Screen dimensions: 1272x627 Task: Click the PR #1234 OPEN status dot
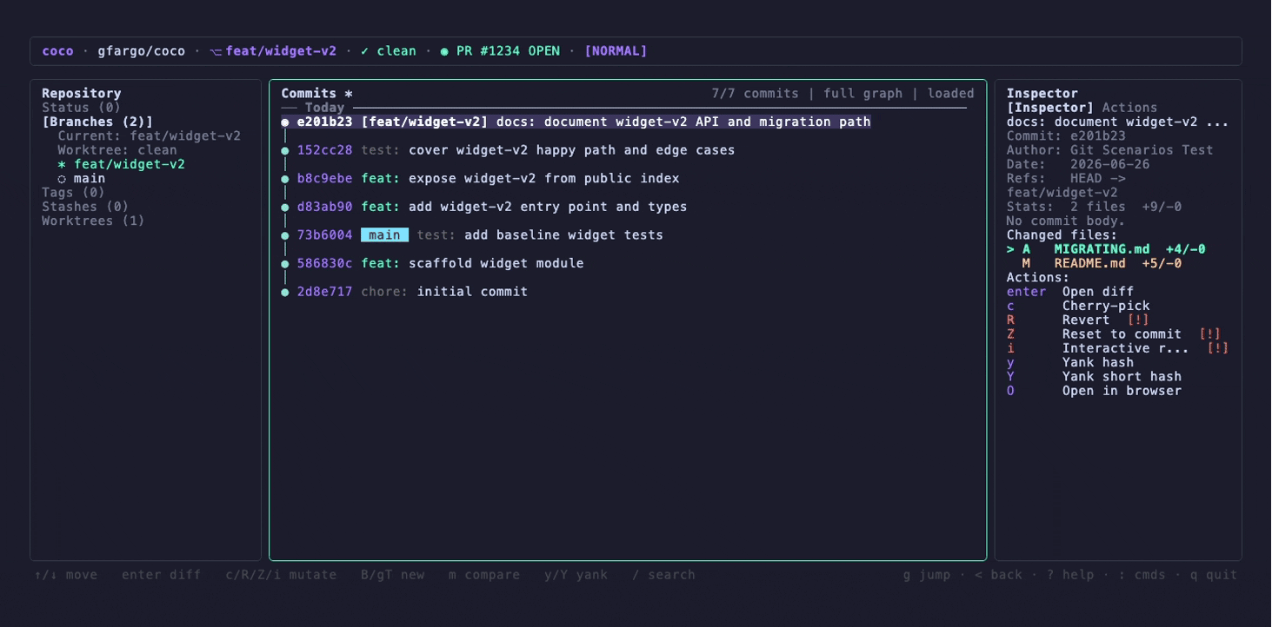pyautogui.click(x=444, y=51)
